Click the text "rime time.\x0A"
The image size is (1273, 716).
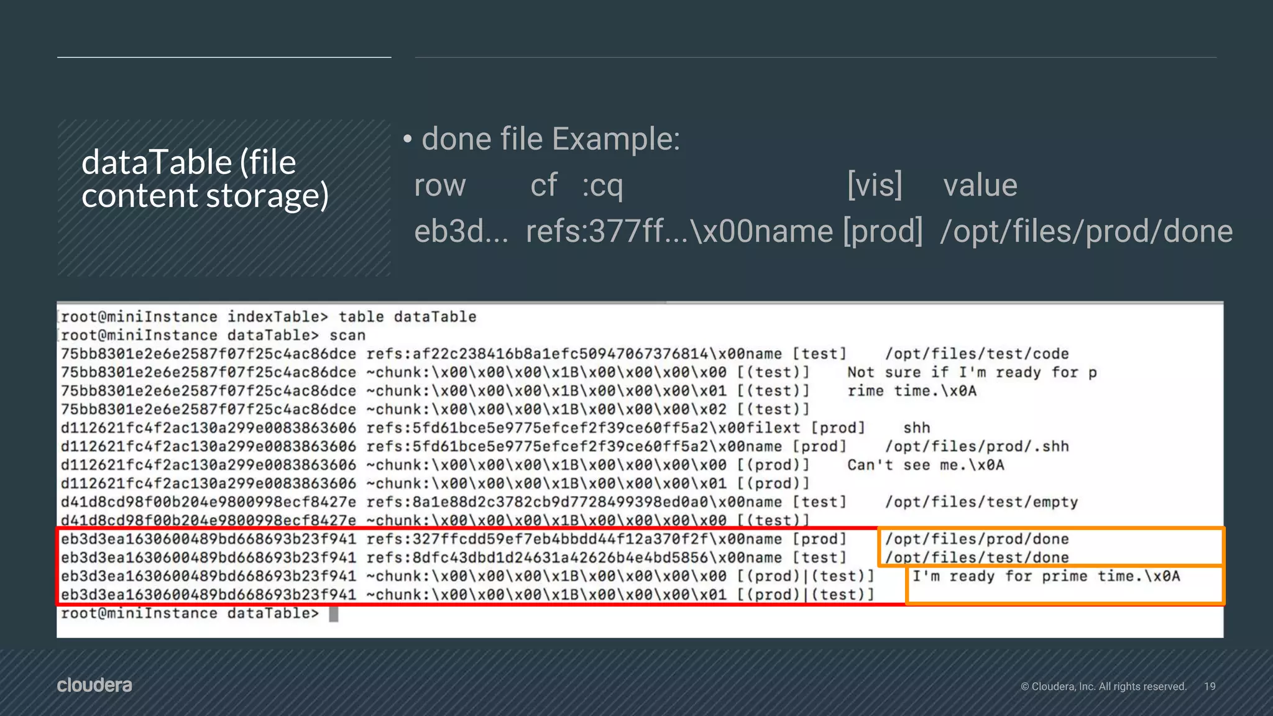pos(912,391)
